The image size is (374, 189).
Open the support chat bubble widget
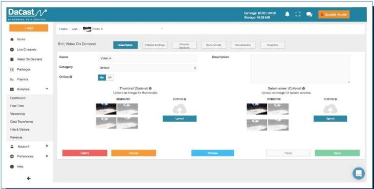pos(359,173)
